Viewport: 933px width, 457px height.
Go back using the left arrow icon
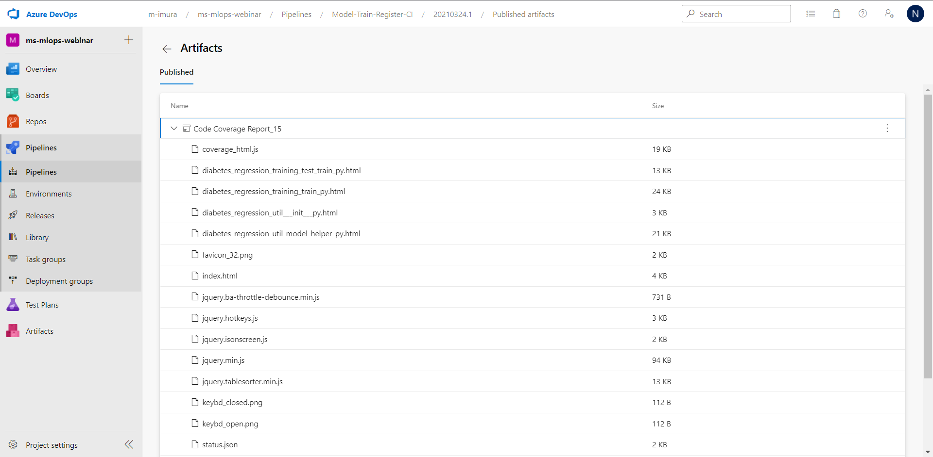(167, 49)
